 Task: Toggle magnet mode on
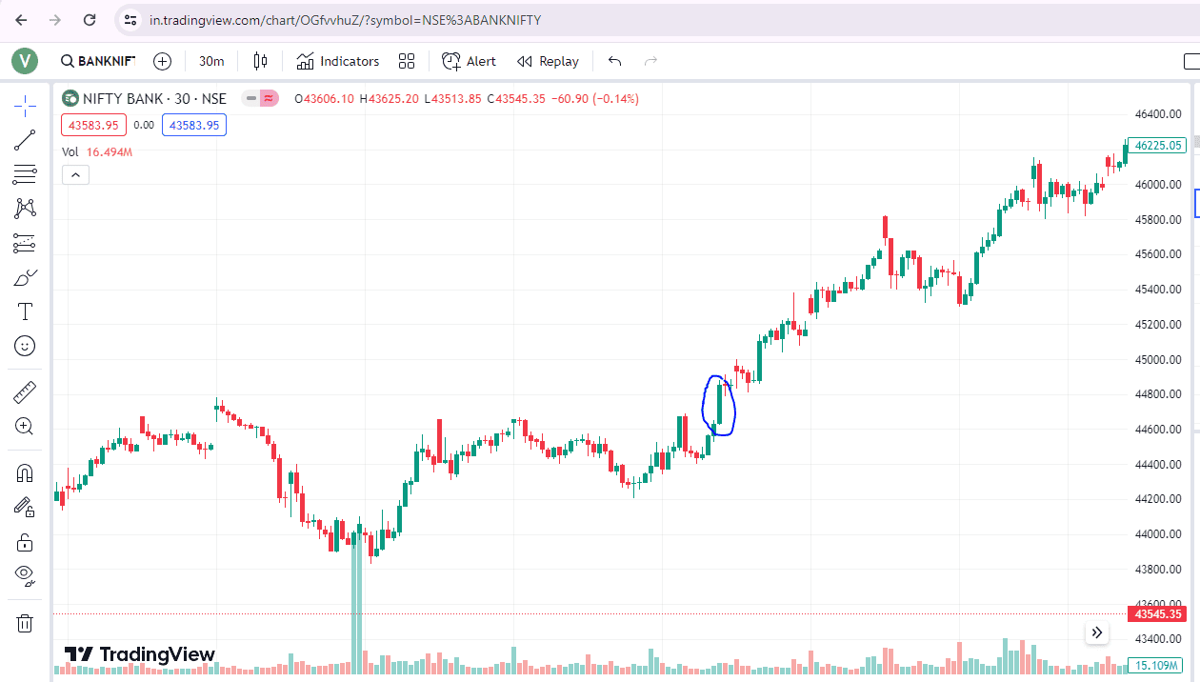coord(25,471)
